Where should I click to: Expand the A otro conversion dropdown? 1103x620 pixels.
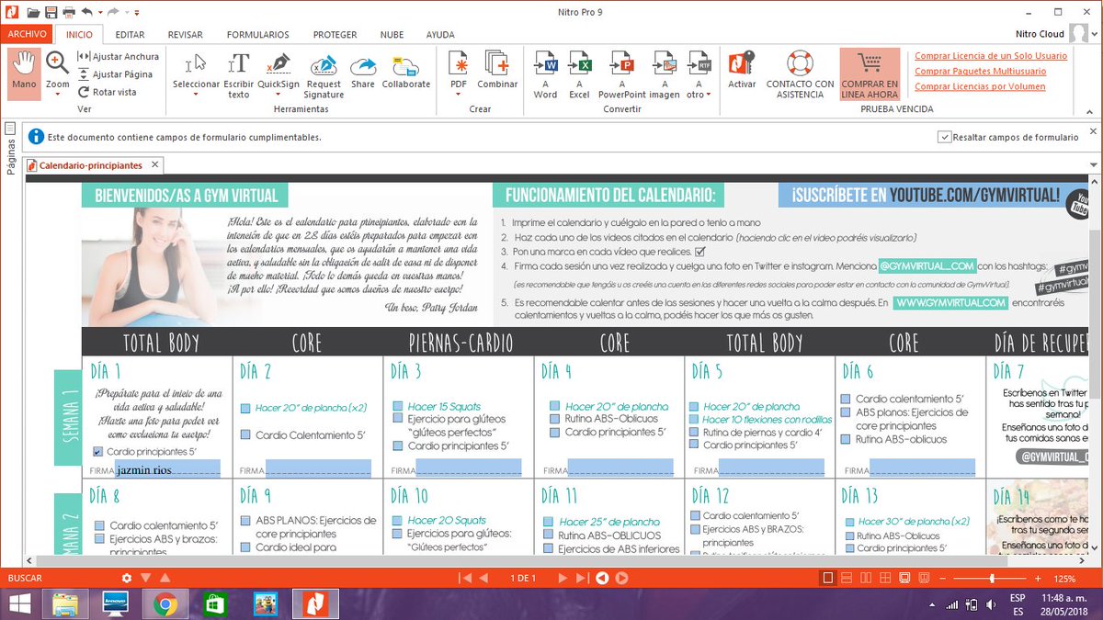point(709,94)
